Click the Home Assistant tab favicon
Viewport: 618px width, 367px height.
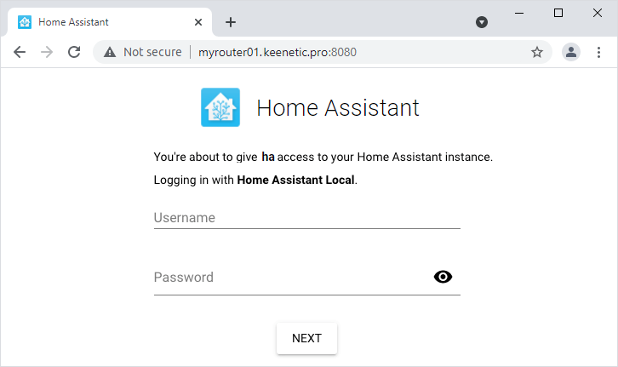click(x=25, y=22)
